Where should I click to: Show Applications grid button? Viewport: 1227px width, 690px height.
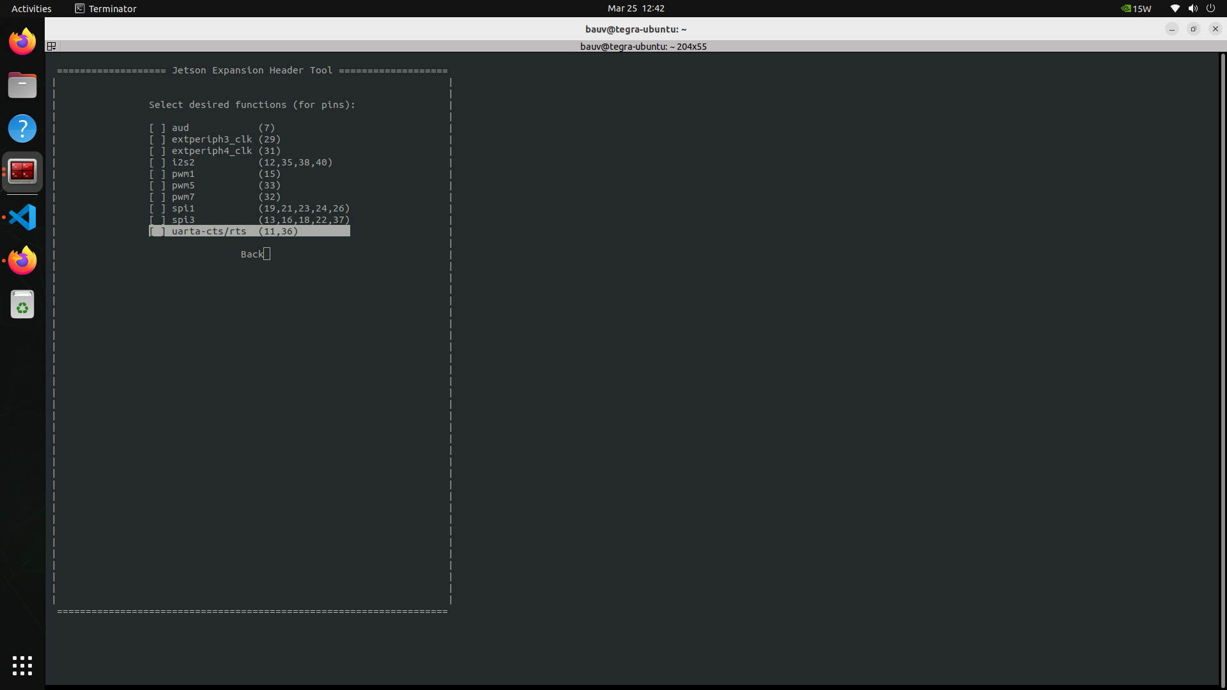(22, 665)
